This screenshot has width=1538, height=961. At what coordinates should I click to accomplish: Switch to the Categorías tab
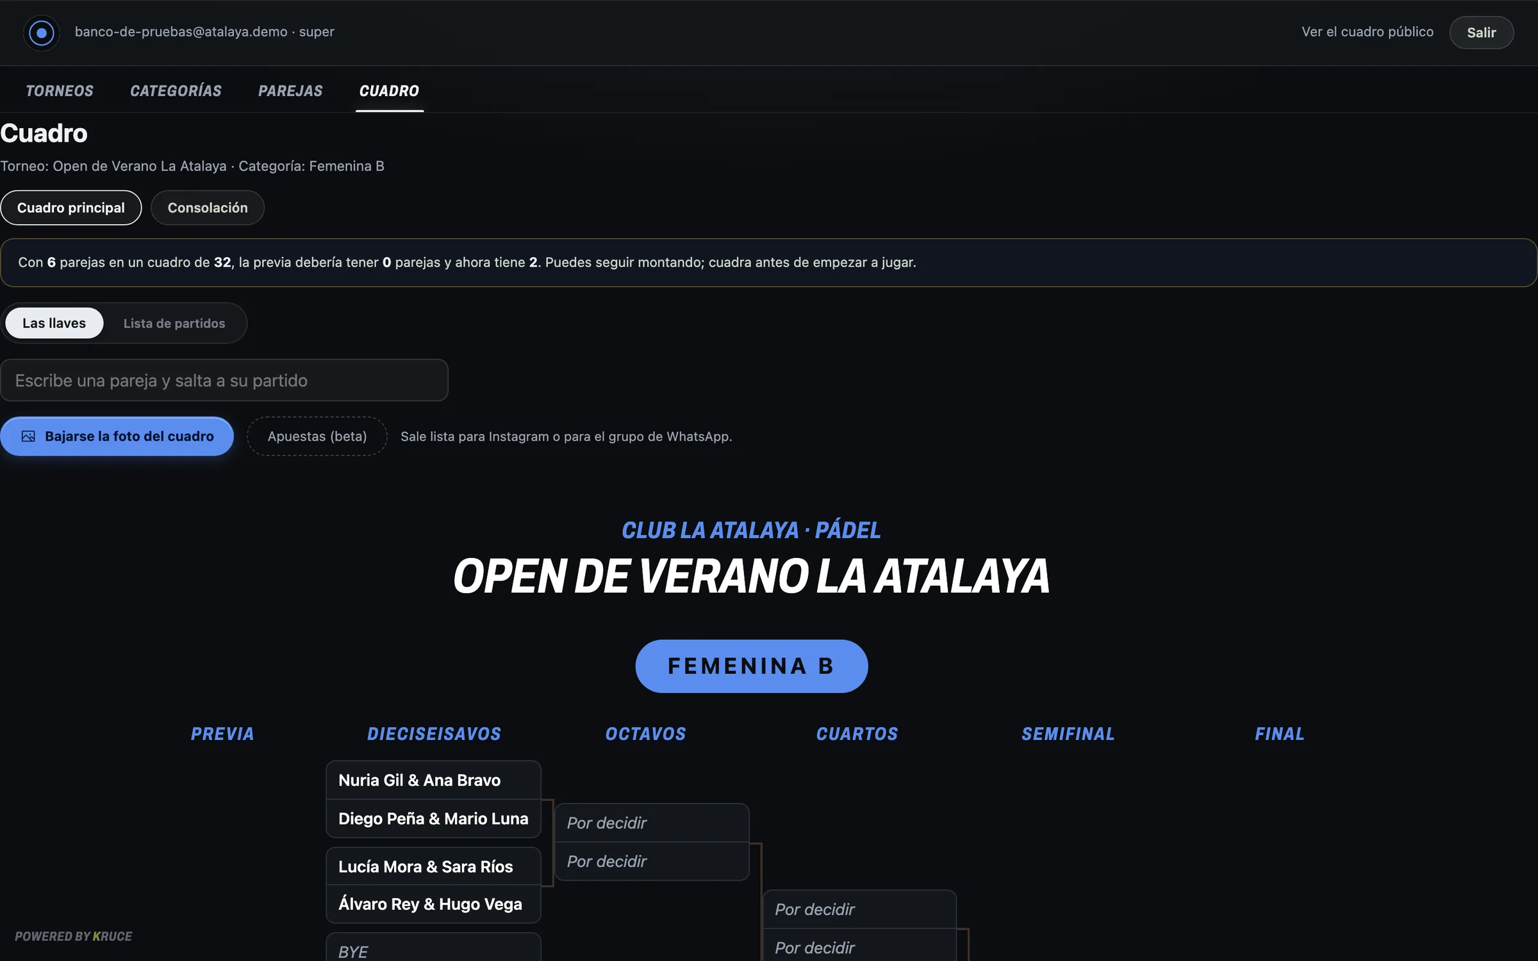176,91
